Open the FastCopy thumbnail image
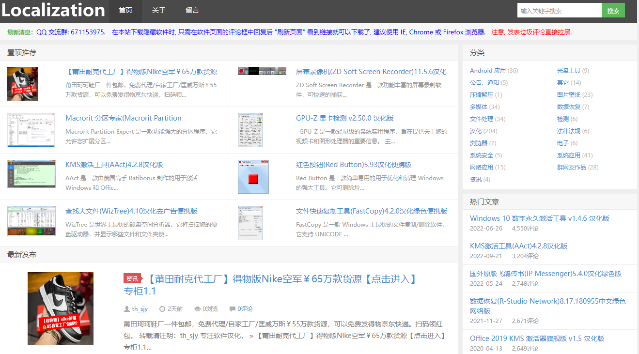Image resolution: width=639 pixels, height=354 pixels. point(250,223)
